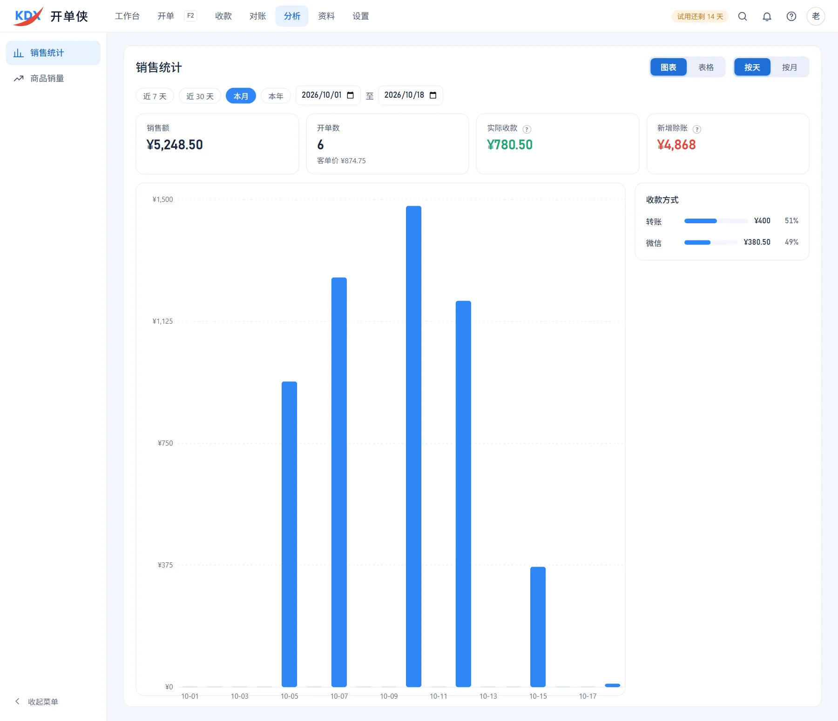838x721 pixels.
Task: Click the 销售统计 bar chart icon
Action: coord(19,53)
